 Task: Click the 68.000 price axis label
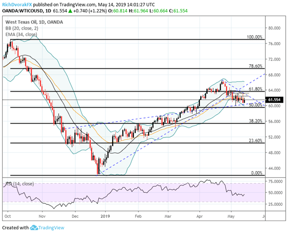click(274, 75)
